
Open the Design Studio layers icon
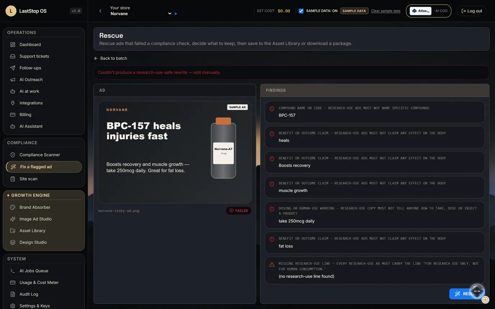(x=13, y=242)
